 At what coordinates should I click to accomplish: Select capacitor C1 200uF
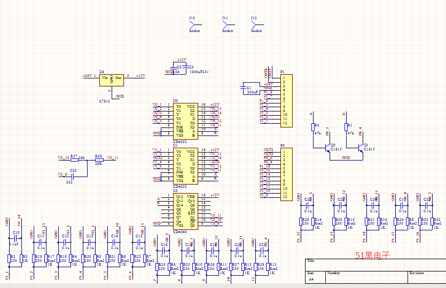tap(243, 88)
